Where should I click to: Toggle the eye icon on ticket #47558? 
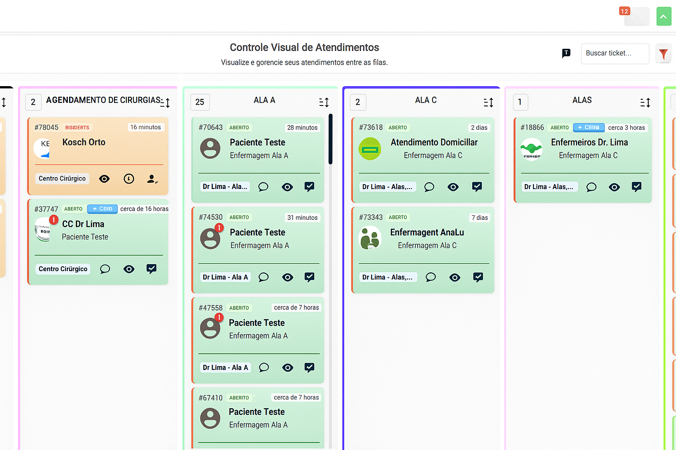tap(287, 368)
